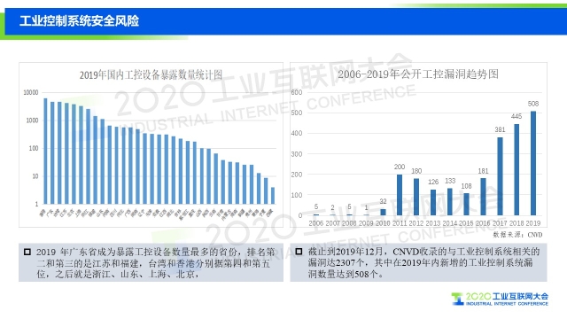Click the 600 y-axis label
This screenshot has width=567, height=319.
(297, 92)
